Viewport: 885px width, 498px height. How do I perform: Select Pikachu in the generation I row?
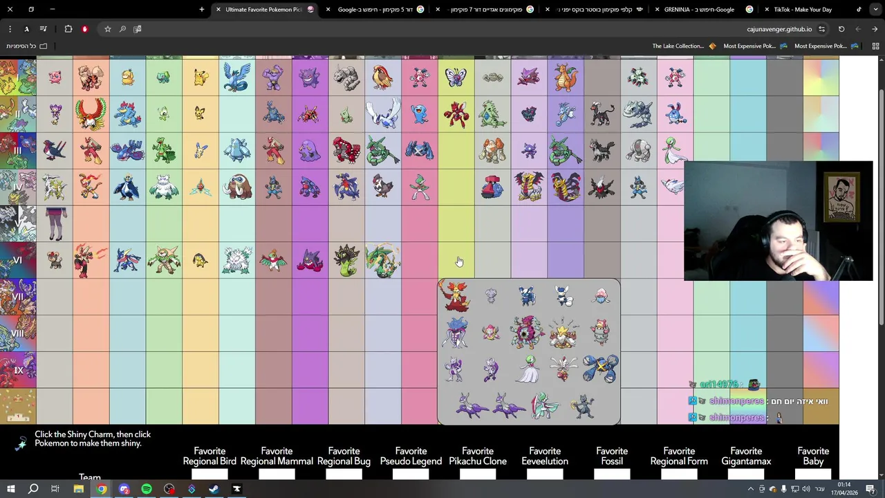pos(201,77)
